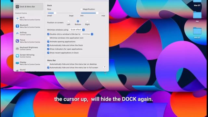Open the Screen Mirroring icon

coord(17,56)
